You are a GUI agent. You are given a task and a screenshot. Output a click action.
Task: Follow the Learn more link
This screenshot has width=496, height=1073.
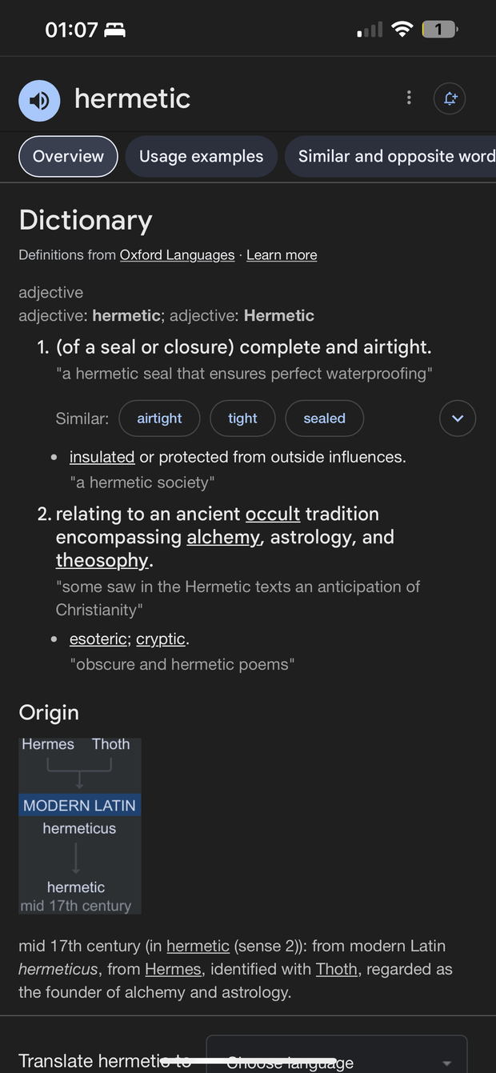(x=282, y=255)
